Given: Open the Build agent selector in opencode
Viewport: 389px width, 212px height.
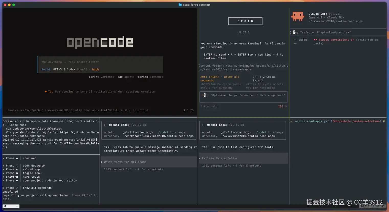Looking at the screenshot, I should [x=46, y=69].
